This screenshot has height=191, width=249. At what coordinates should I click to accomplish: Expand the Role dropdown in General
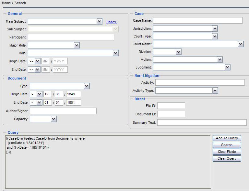tap(73, 53)
